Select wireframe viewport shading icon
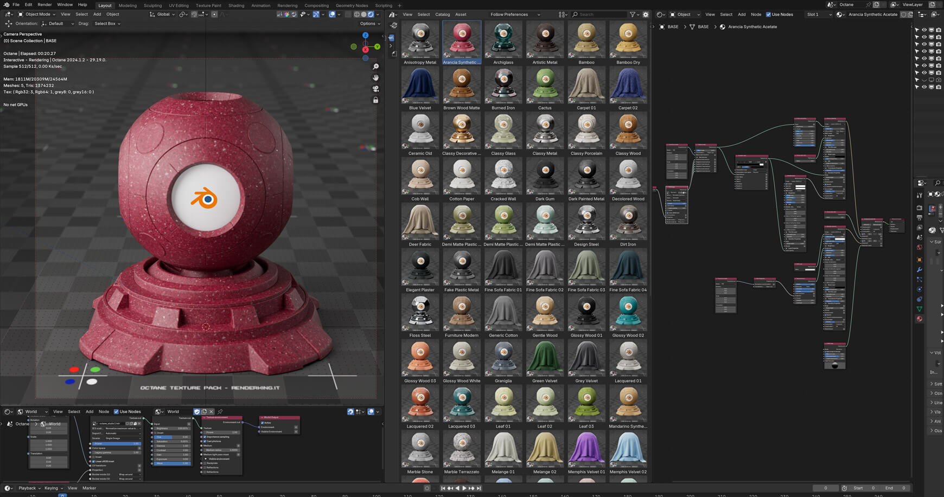The image size is (944, 497). 357,15
